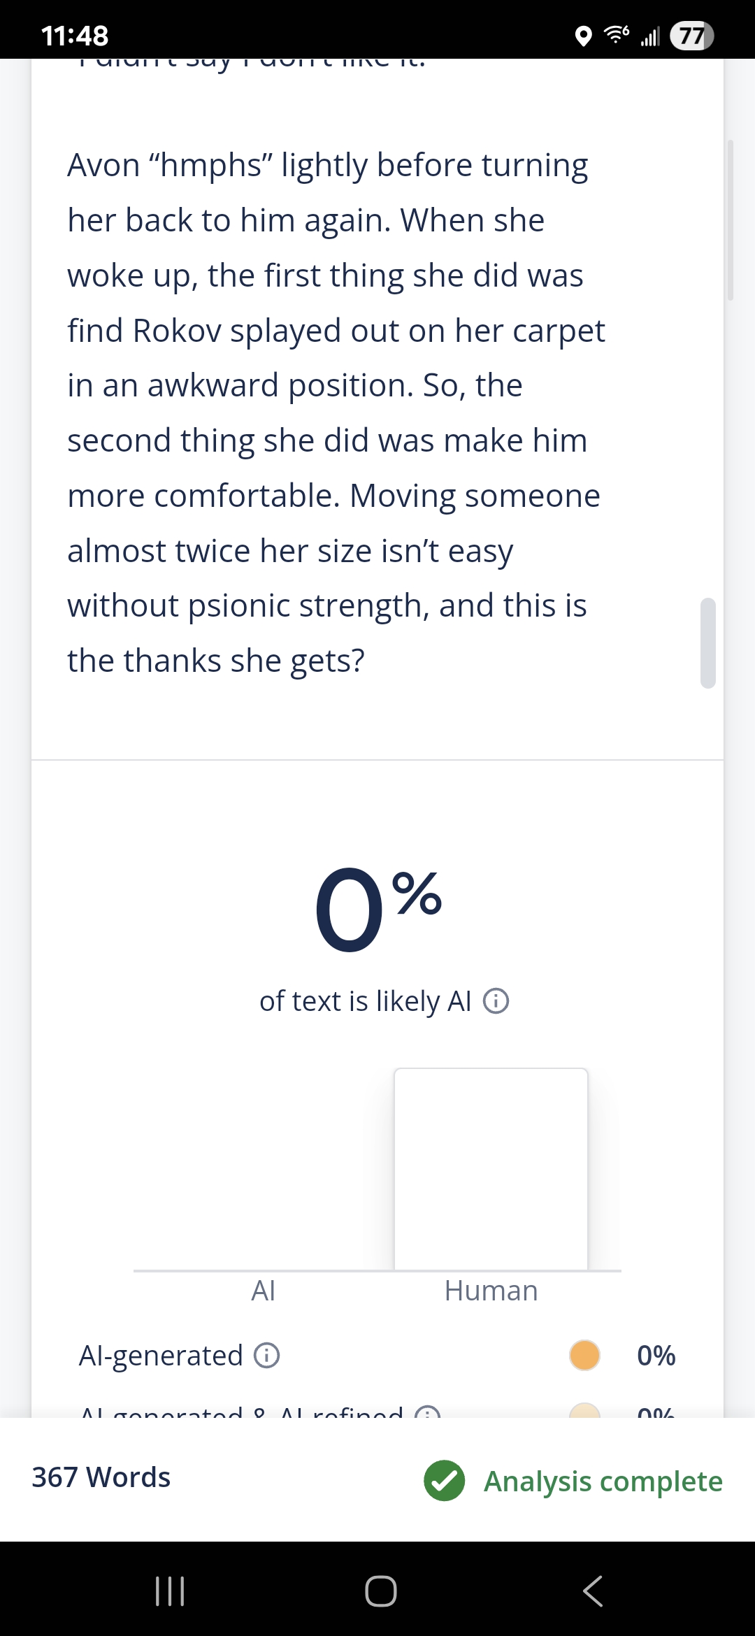Click the page scrollbar at right edge
755x1636 pixels.
731,220
